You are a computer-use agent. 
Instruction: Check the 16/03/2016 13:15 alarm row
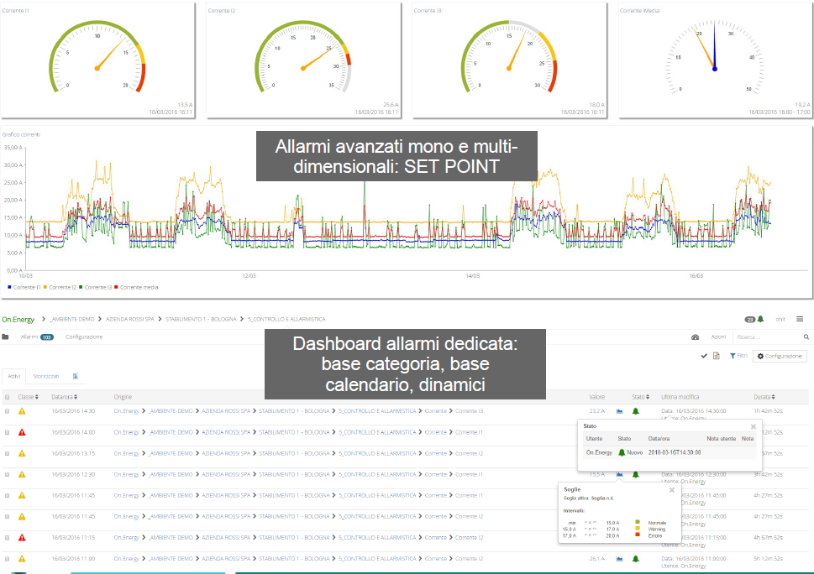point(8,453)
